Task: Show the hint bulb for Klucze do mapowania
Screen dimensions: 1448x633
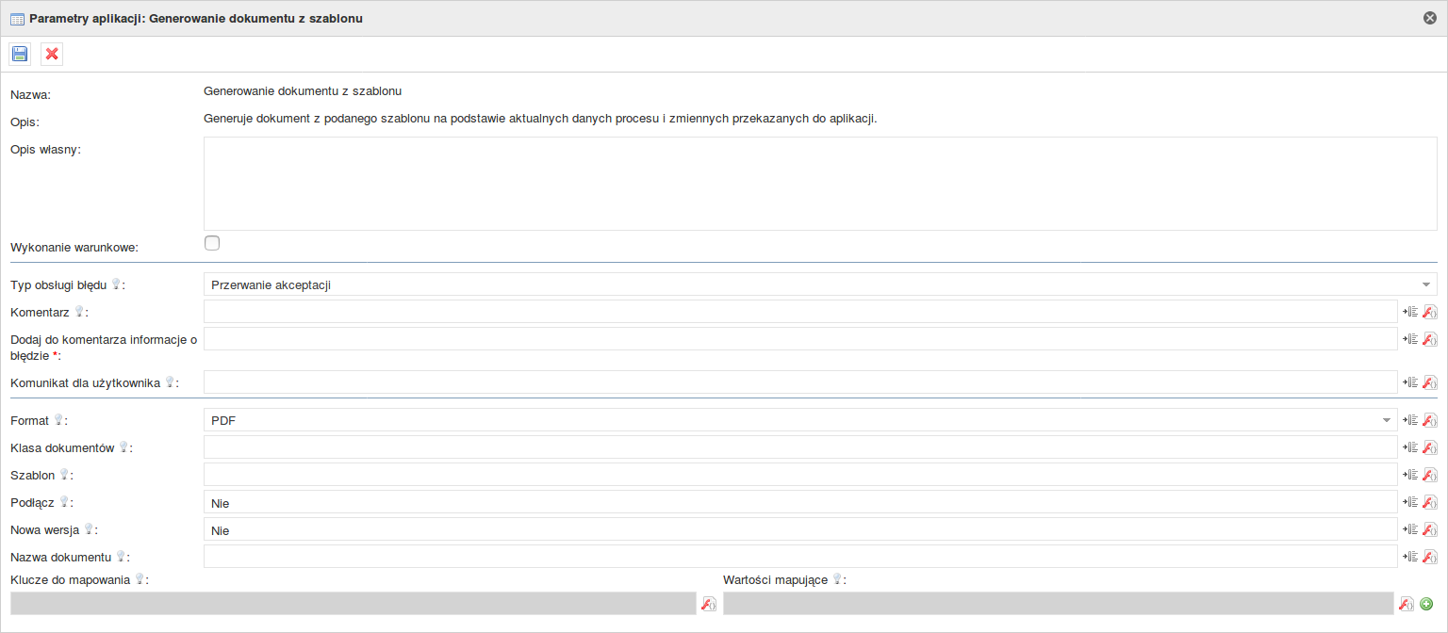Action: click(140, 578)
